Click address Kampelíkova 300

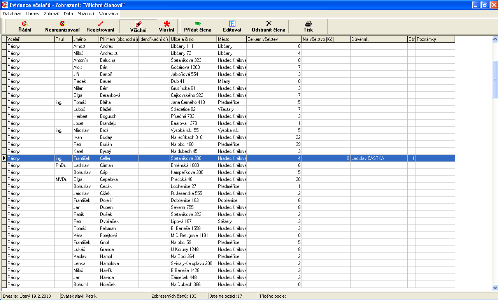point(193,172)
